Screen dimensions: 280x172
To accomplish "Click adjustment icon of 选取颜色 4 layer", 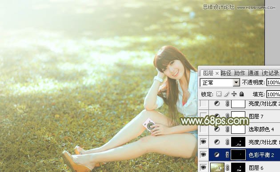I will click(x=217, y=129).
